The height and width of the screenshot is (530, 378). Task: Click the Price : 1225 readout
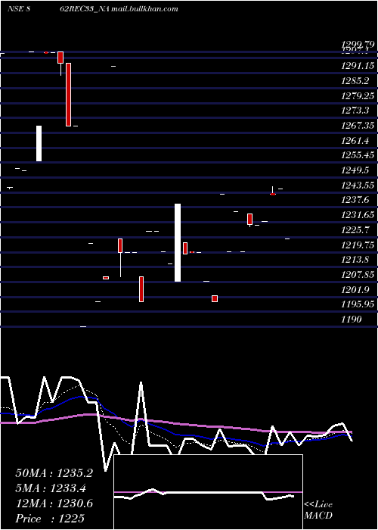pyautogui.click(x=50, y=518)
